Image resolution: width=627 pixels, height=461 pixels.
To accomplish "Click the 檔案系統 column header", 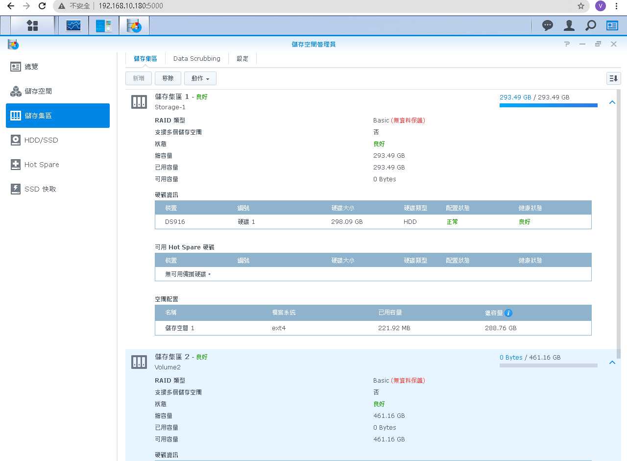I will point(284,313).
